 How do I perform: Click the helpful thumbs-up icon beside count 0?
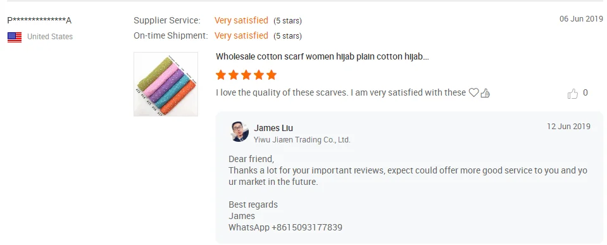573,93
